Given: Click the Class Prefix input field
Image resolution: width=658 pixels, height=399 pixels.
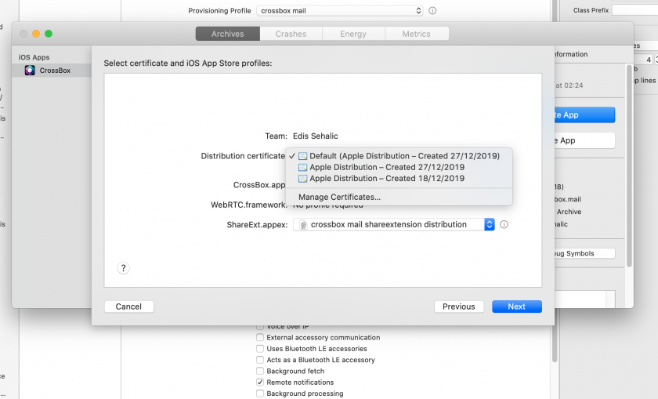Looking at the screenshot, I should click(635, 10).
